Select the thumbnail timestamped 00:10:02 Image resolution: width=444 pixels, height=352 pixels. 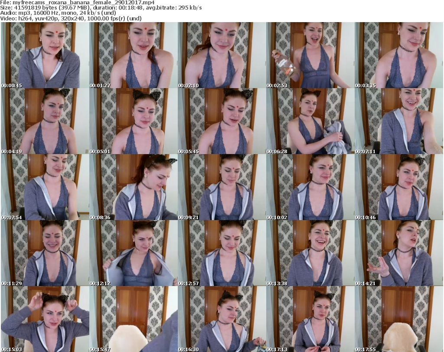pos(310,188)
